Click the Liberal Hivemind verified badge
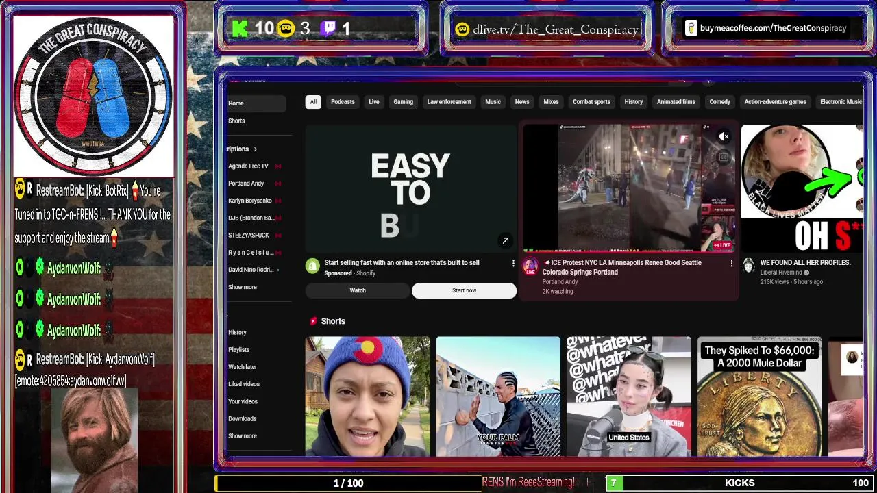The height and width of the screenshot is (493, 877). tap(806, 273)
